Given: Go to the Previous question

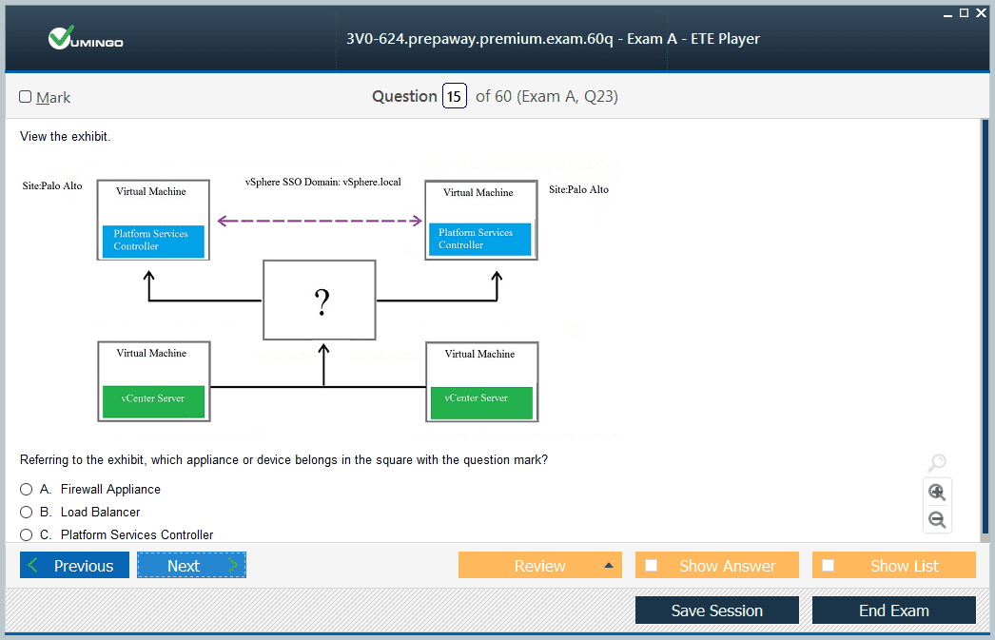Looking at the screenshot, I should pyautogui.click(x=72, y=566).
